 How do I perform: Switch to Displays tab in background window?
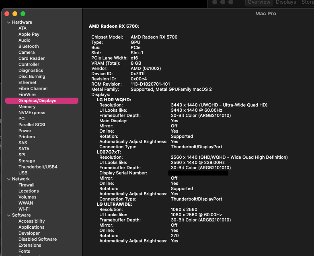click(x=286, y=2)
